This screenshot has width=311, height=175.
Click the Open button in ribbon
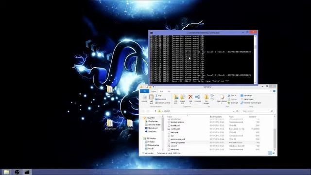click(232, 96)
